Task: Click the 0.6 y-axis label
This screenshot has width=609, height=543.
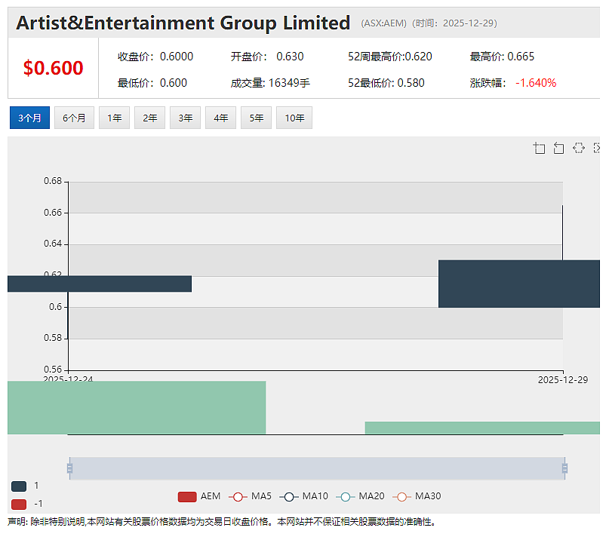Action: pyautogui.click(x=56, y=307)
